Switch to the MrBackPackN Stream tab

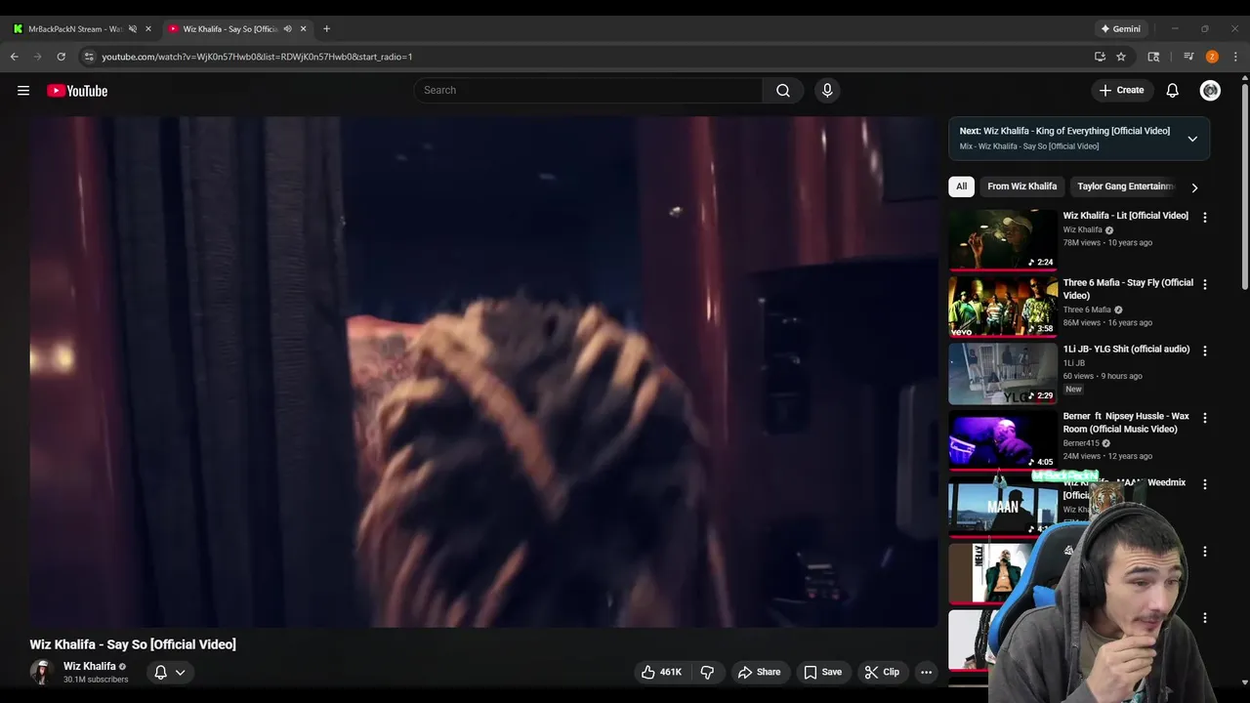[75, 28]
